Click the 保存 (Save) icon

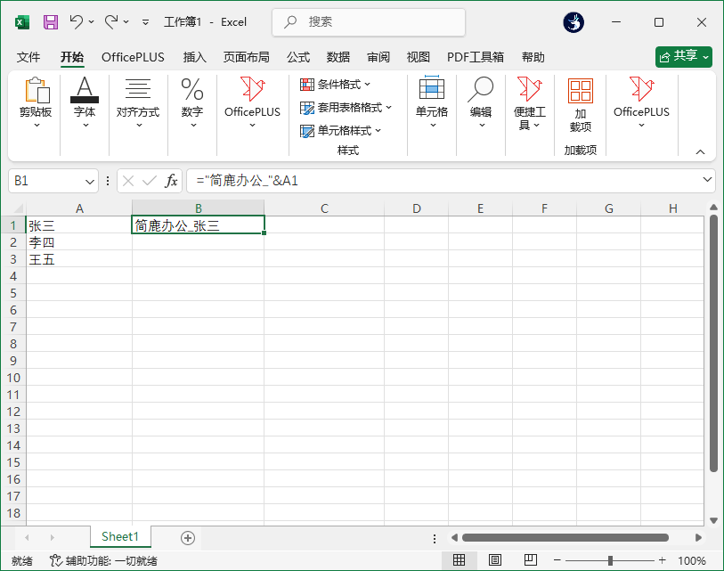[x=49, y=21]
